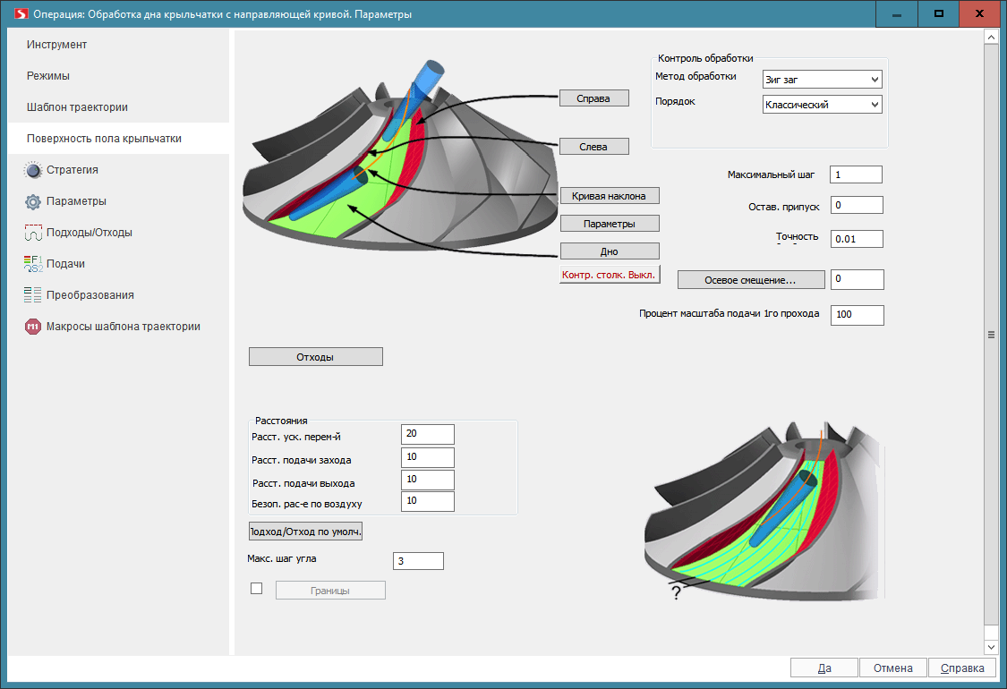The height and width of the screenshot is (689, 1007).
Task: Open Макросы шаблона траектории section
Action: [x=124, y=327]
